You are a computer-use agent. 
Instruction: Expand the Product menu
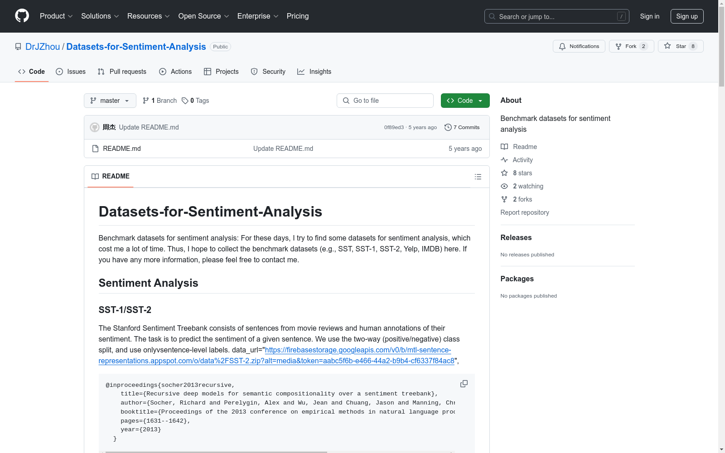pyautogui.click(x=56, y=16)
